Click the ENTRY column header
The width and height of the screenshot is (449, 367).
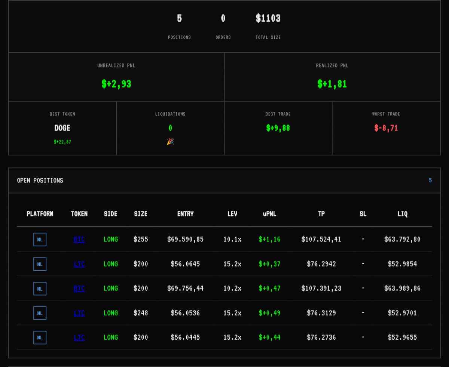(186, 214)
